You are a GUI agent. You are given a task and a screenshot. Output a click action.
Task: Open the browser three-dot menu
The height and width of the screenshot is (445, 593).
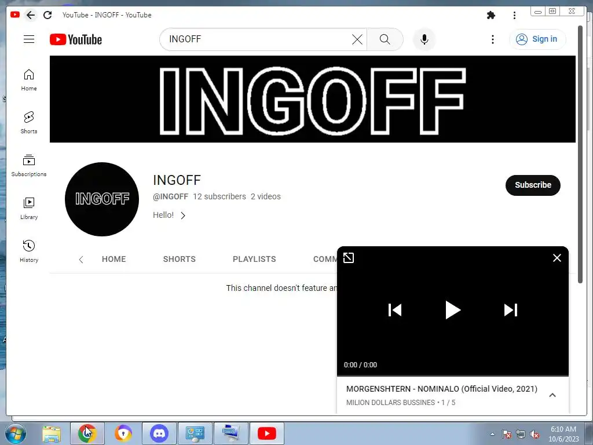[x=514, y=15]
